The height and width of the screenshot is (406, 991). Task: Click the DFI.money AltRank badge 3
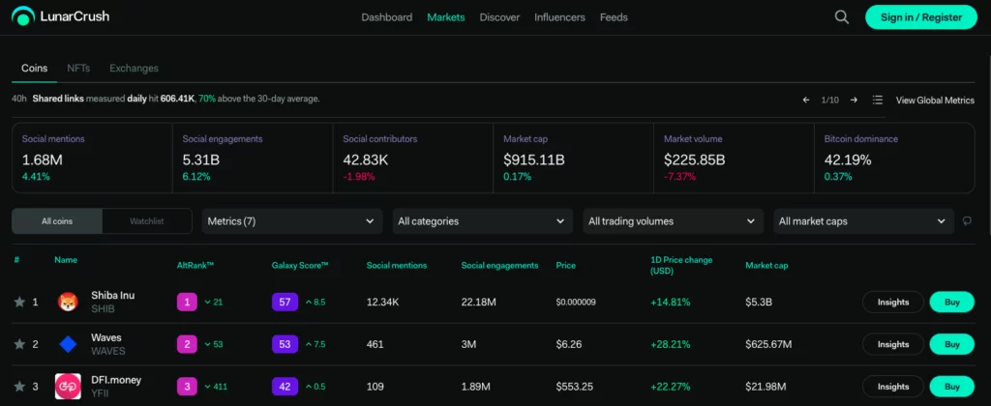pyautogui.click(x=187, y=387)
